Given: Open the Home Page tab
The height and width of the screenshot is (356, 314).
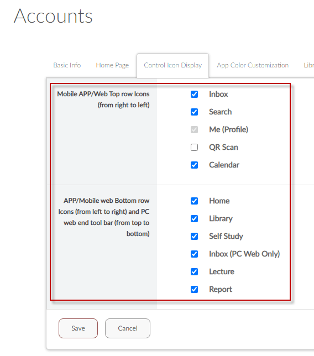Looking at the screenshot, I should pos(112,65).
